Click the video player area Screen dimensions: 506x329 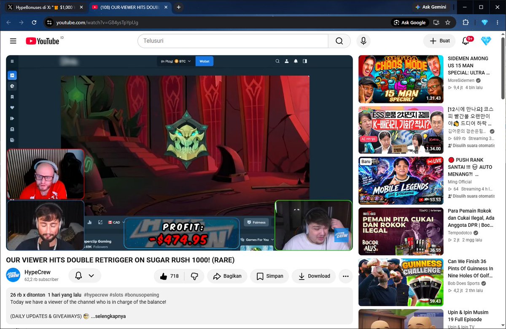179,153
